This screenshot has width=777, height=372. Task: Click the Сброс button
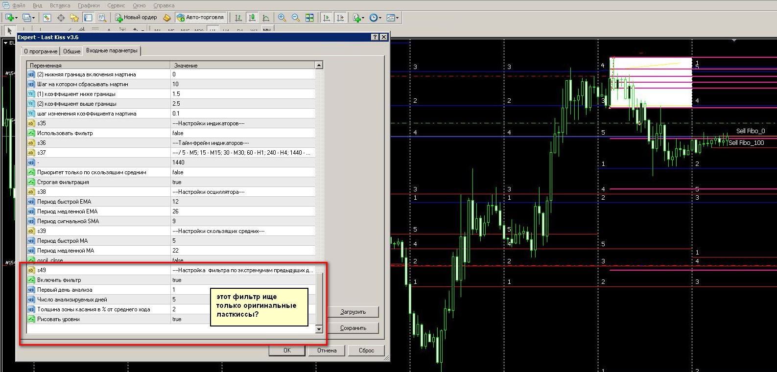(366, 350)
